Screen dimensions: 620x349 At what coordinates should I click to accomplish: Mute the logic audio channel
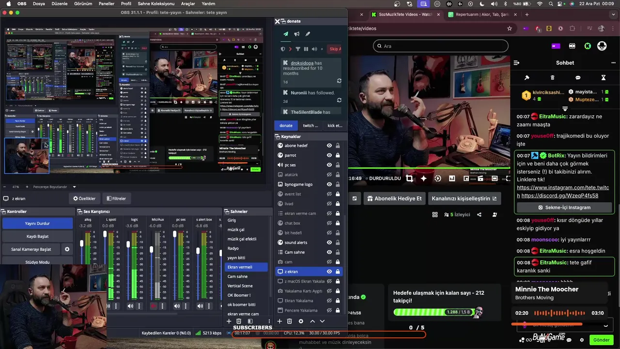pyautogui.click(x=131, y=306)
